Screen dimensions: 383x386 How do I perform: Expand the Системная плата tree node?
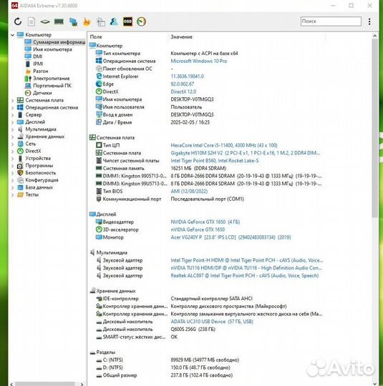point(13,101)
